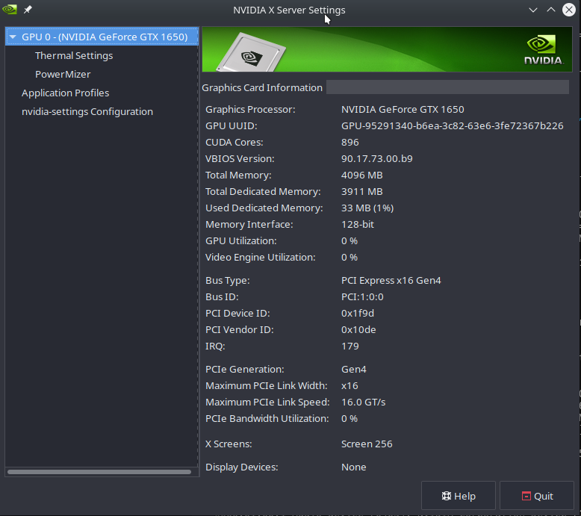
Task: Click the NVIDIA brand logo in banner
Action: pyautogui.click(x=543, y=50)
